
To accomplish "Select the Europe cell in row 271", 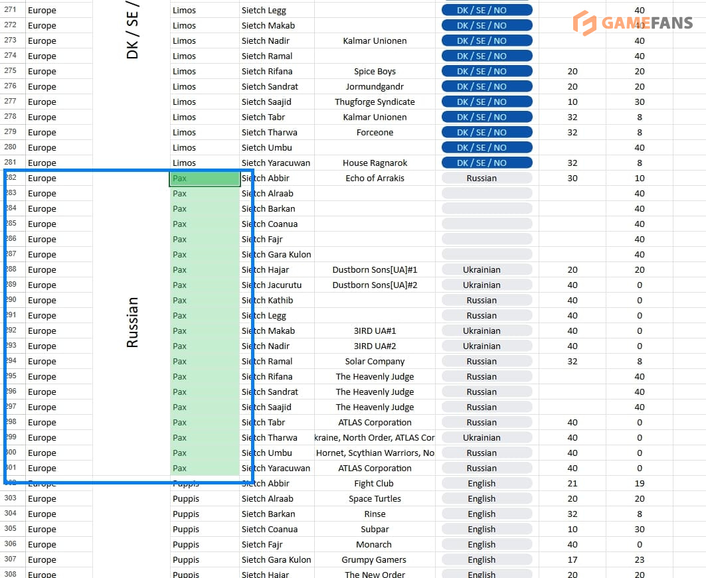I will [x=59, y=10].
